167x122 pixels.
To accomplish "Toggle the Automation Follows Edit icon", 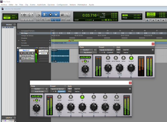I will [x=53, y=20].
